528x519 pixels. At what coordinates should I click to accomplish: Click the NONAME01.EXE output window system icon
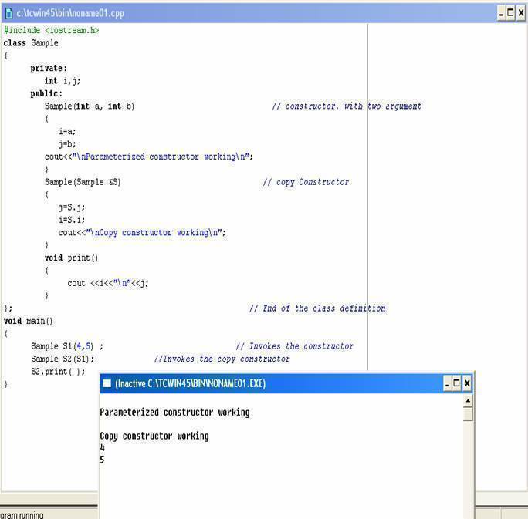[107, 383]
